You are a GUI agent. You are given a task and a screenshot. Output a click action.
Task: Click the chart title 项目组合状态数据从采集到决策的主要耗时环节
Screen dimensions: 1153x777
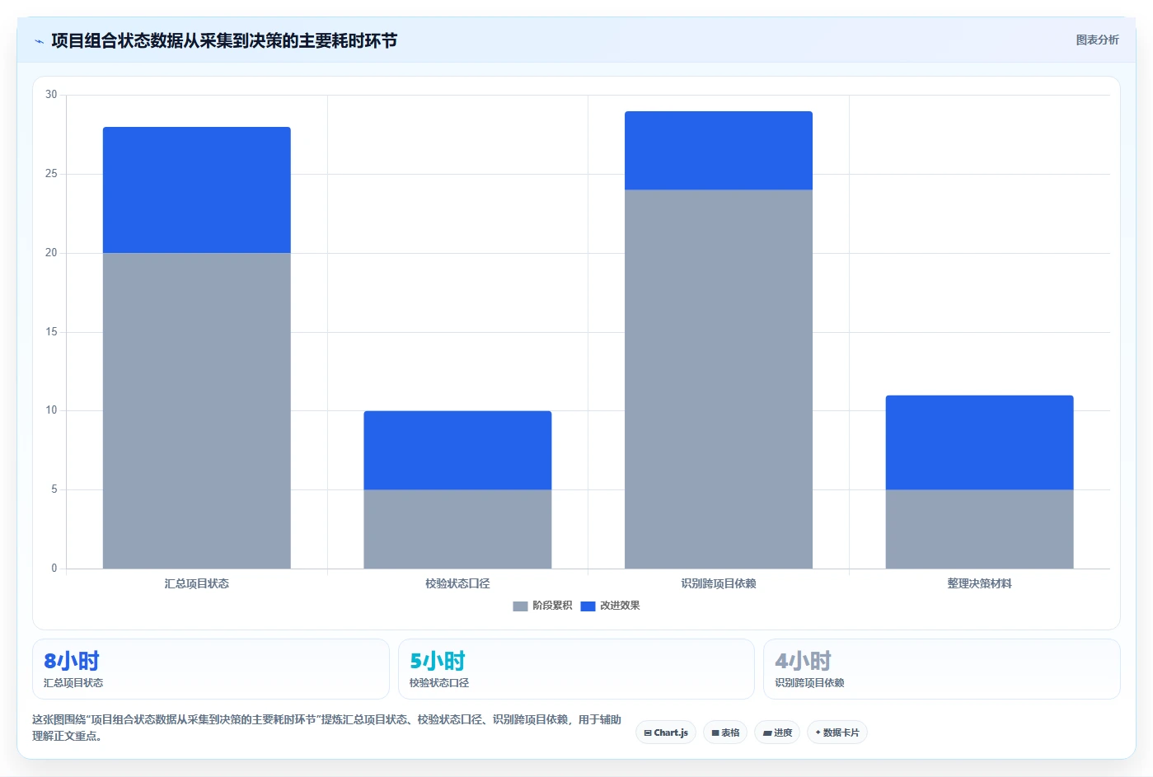click(224, 40)
